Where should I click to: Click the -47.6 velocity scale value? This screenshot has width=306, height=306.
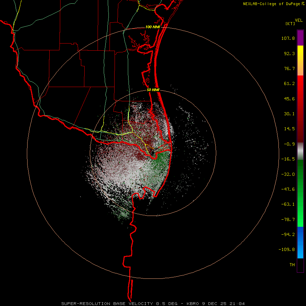pos(288,189)
